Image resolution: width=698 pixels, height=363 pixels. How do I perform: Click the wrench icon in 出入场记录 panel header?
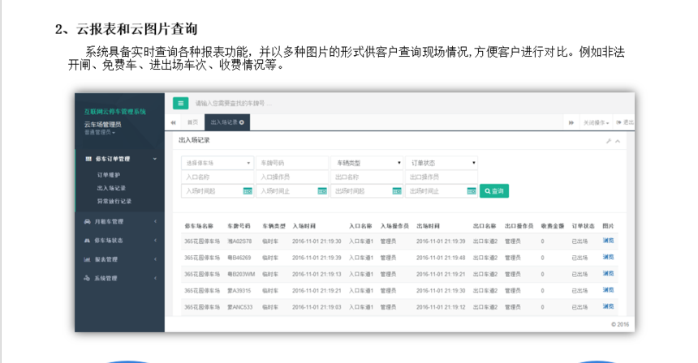tap(609, 141)
